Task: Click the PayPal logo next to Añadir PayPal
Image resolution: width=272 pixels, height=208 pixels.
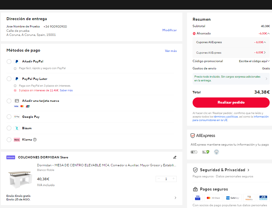Action: click(x=17, y=61)
